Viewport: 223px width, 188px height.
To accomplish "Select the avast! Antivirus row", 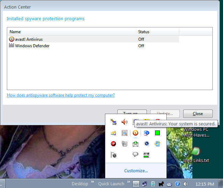I will pyautogui.click(x=93, y=39).
